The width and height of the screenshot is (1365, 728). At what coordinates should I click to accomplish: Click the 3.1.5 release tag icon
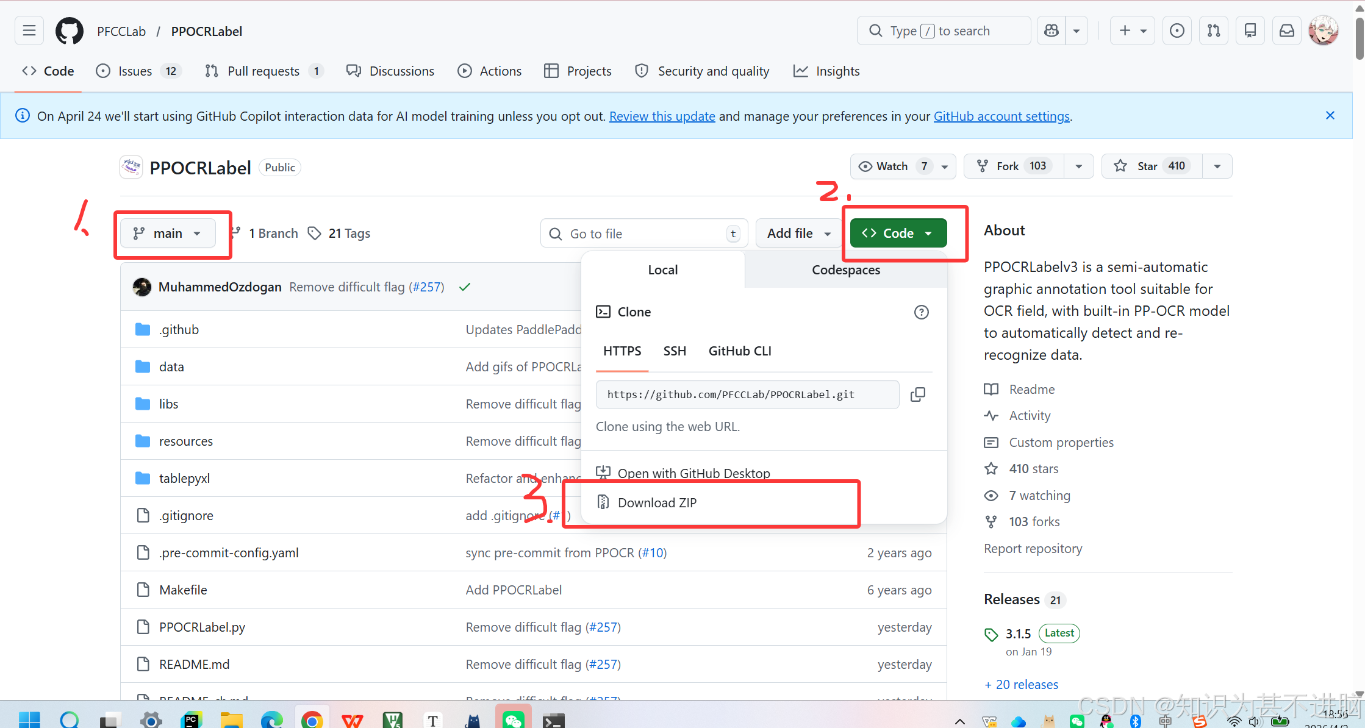(x=991, y=635)
